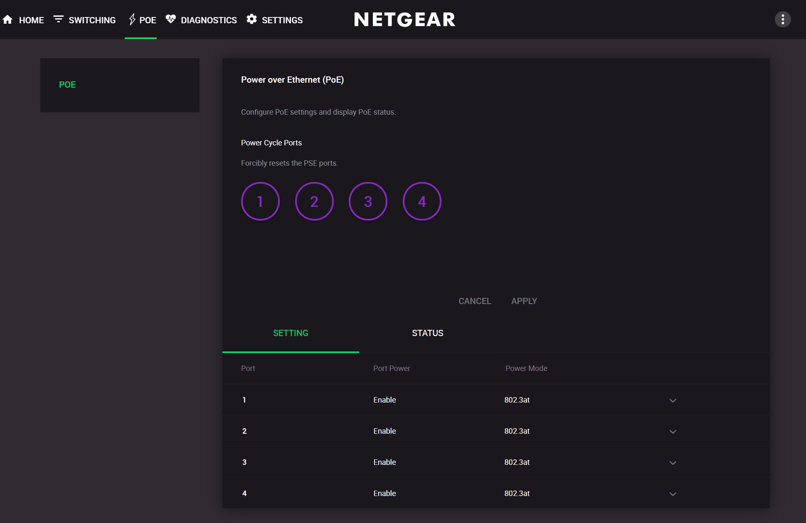Expand Power Mode options for port 1
The image size is (806, 523).
[x=673, y=400]
